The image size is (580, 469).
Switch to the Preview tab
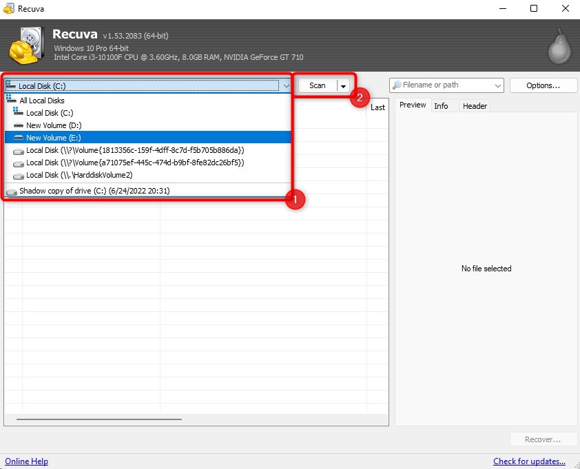[x=413, y=105]
